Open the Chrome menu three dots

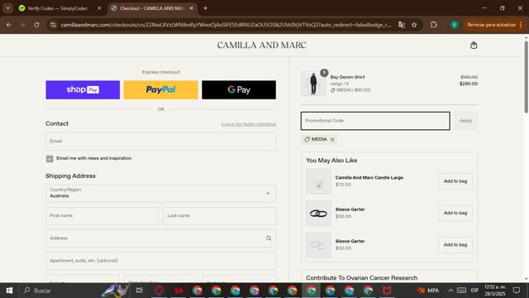522,25
